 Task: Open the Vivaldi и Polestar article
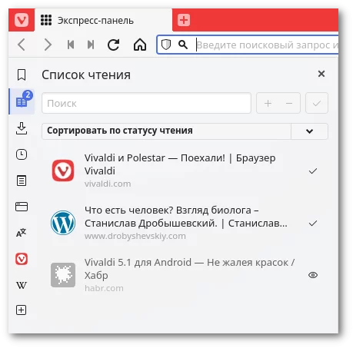180,164
